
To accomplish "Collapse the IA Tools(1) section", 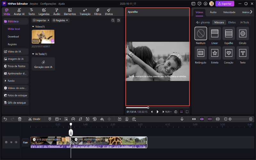I will (33, 54).
